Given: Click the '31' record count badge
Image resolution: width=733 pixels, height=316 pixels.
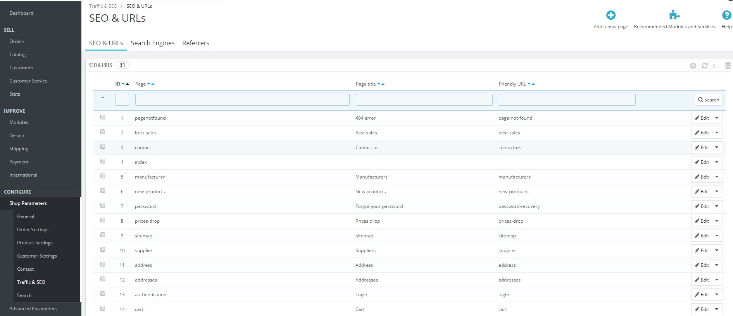Looking at the screenshot, I should pyautogui.click(x=122, y=65).
